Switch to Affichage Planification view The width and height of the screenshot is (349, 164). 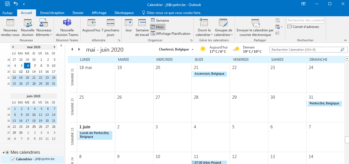[170, 34]
